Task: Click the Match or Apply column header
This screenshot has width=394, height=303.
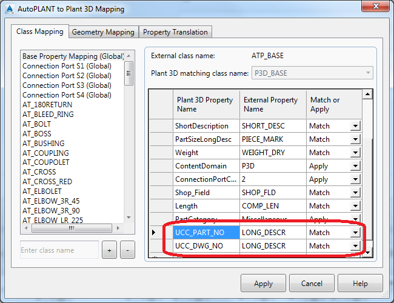Action: 334,104
